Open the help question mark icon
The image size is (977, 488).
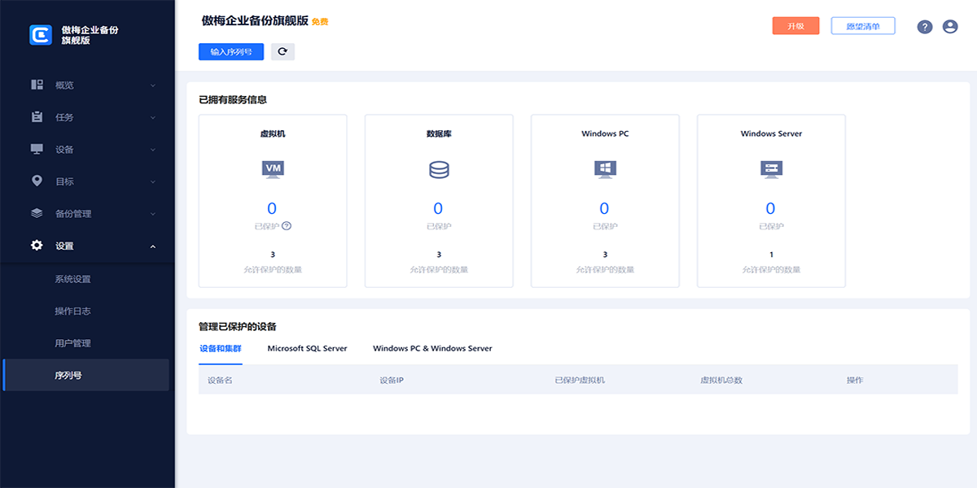(x=924, y=27)
